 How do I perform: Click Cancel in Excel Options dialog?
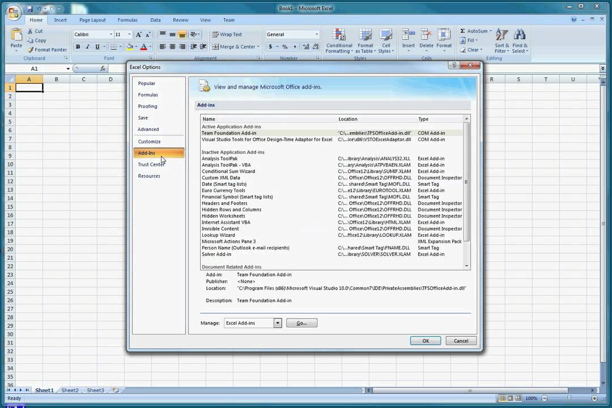coord(461,341)
